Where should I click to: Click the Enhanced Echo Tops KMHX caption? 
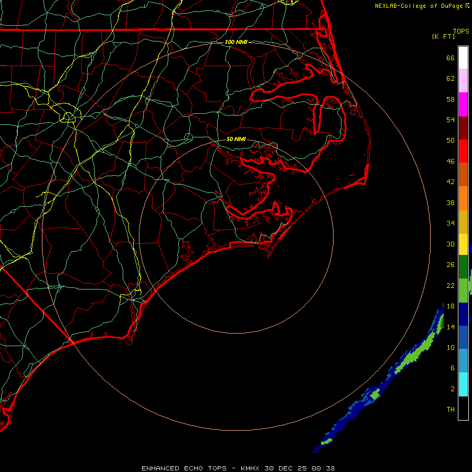pyautogui.click(x=238, y=468)
